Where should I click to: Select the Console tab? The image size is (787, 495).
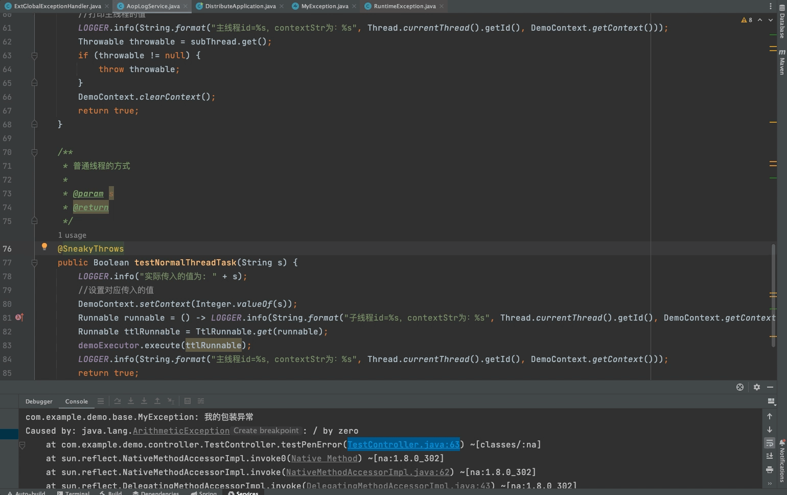coord(77,401)
